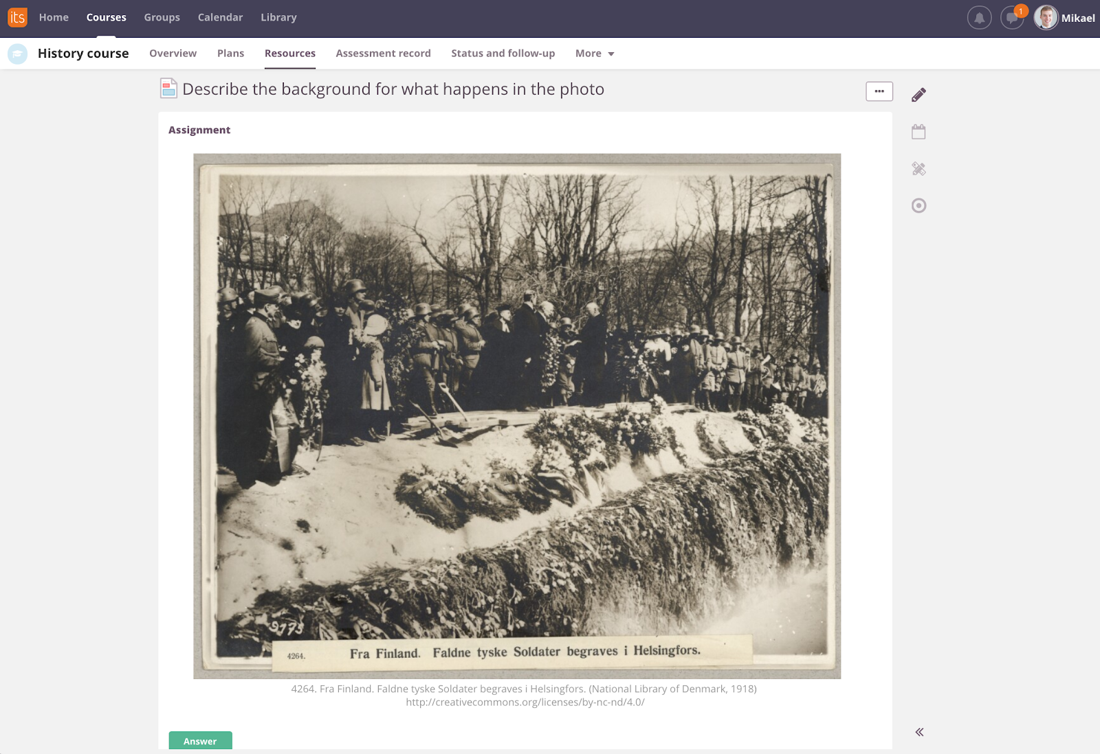Expand the More dropdown menu
Image resolution: width=1100 pixels, height=754 pixels.
(x=595, y=54)
